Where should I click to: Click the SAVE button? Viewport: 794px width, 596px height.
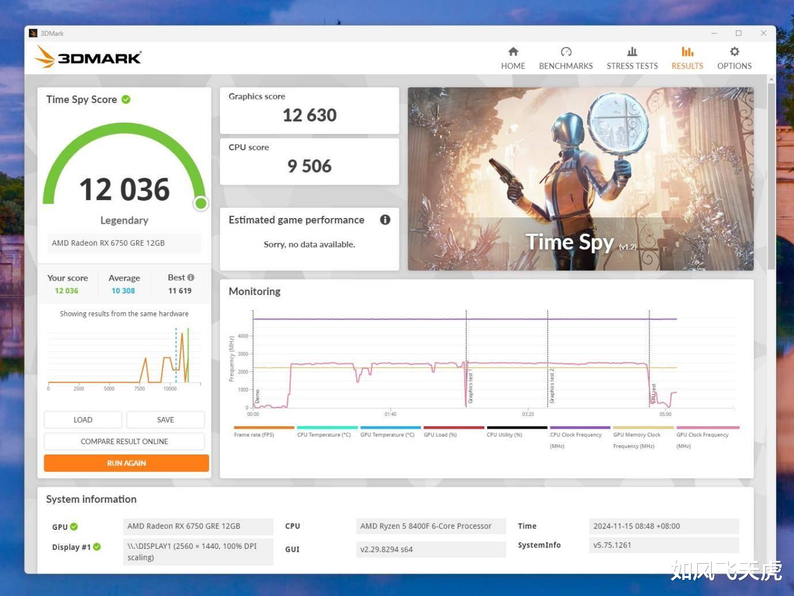tap(166, 420)
